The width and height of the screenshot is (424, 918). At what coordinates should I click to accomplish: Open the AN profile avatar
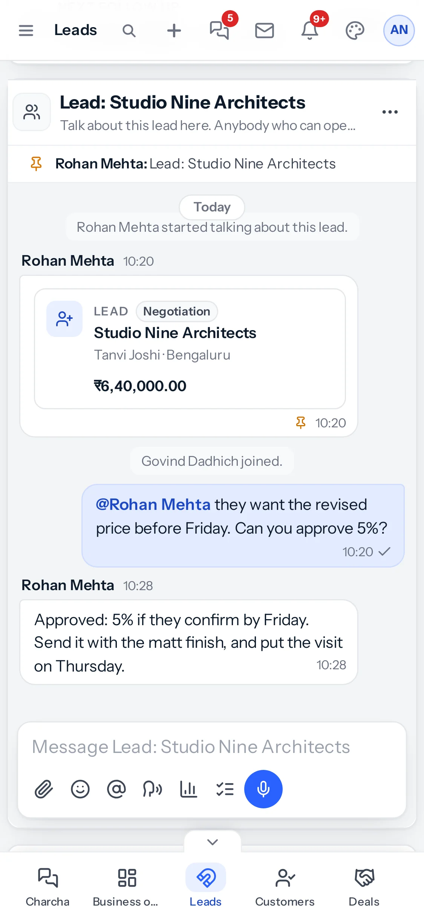pos(399,30)
